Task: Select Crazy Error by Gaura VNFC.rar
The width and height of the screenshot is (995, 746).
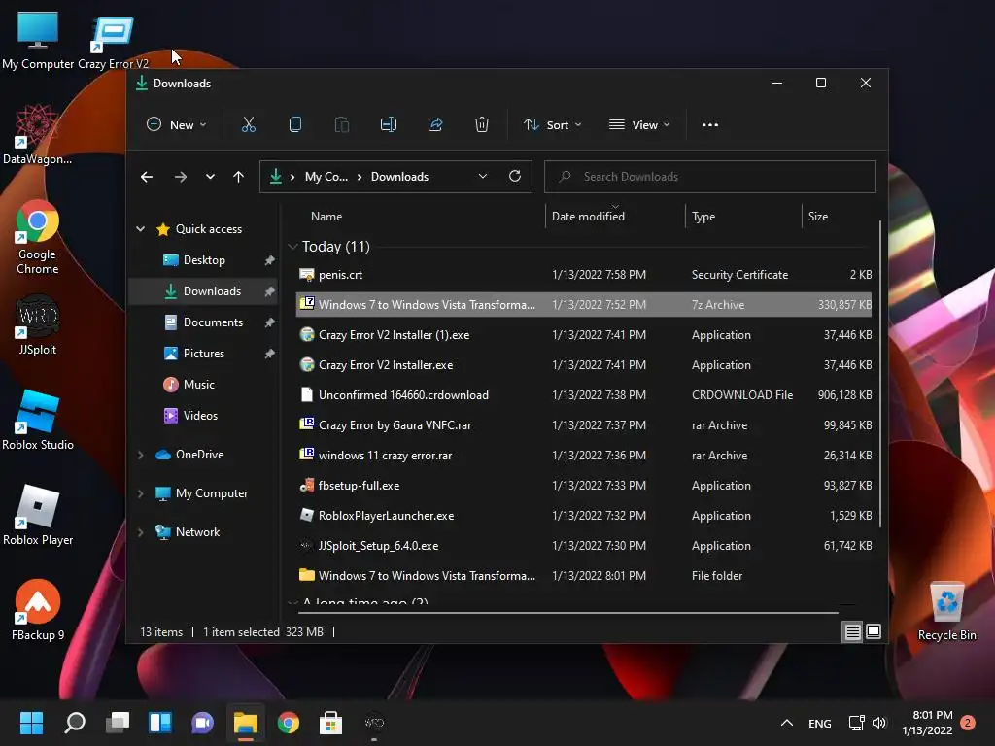Action: click(x=584, y=425)
